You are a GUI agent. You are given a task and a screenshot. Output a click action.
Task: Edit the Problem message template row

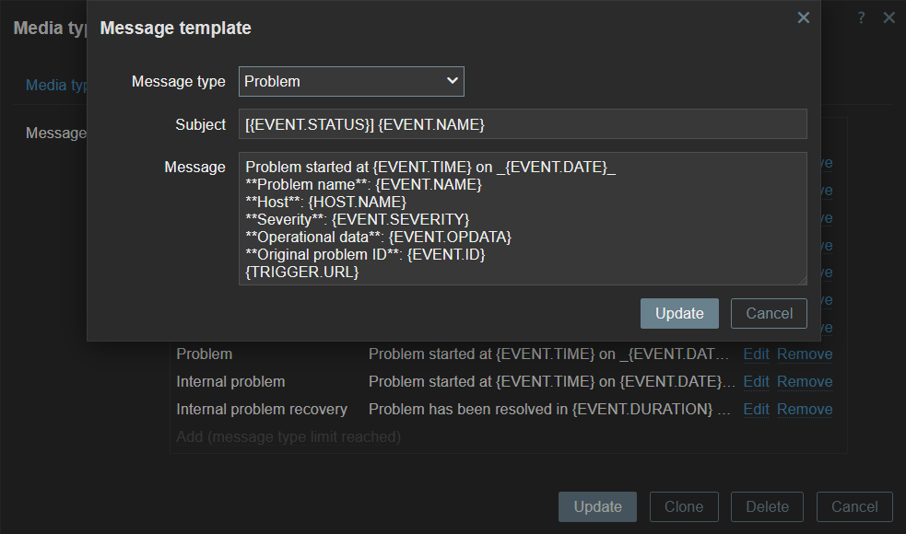click(x=756, y=354)
